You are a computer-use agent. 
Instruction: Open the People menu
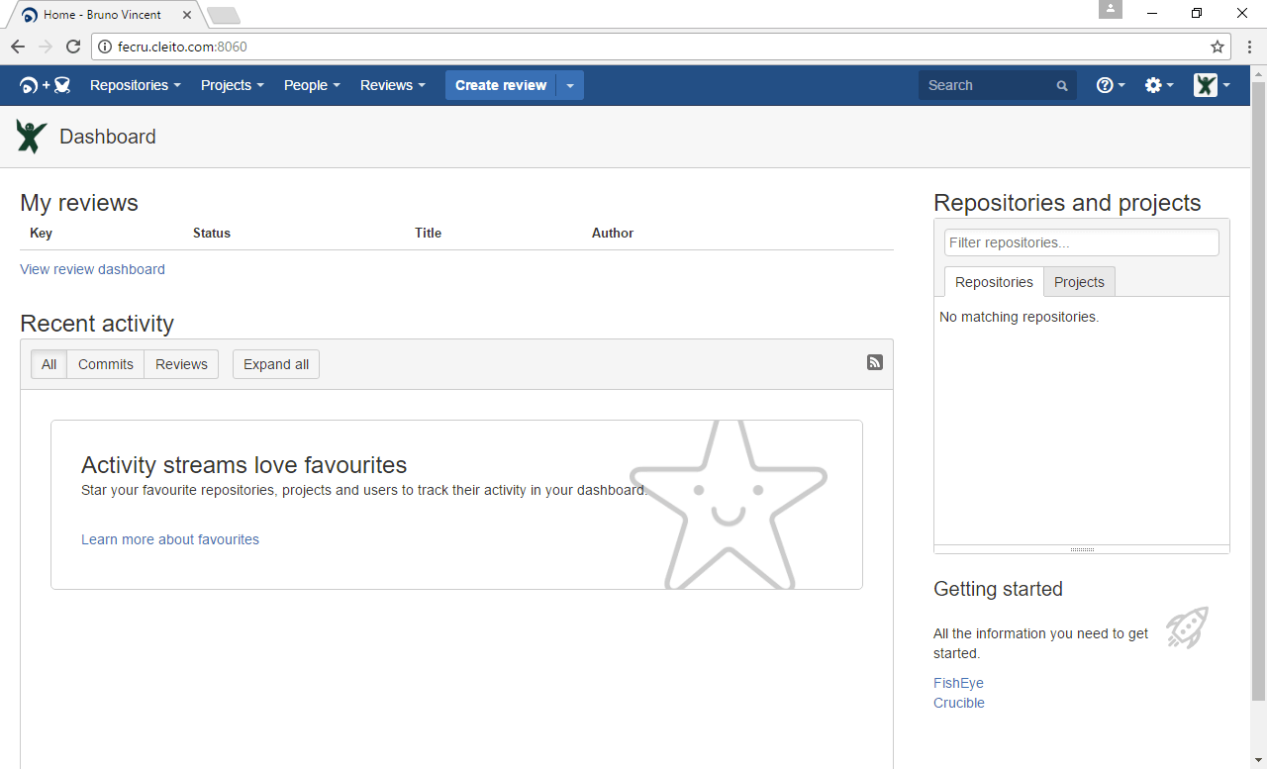pos(312,85)
